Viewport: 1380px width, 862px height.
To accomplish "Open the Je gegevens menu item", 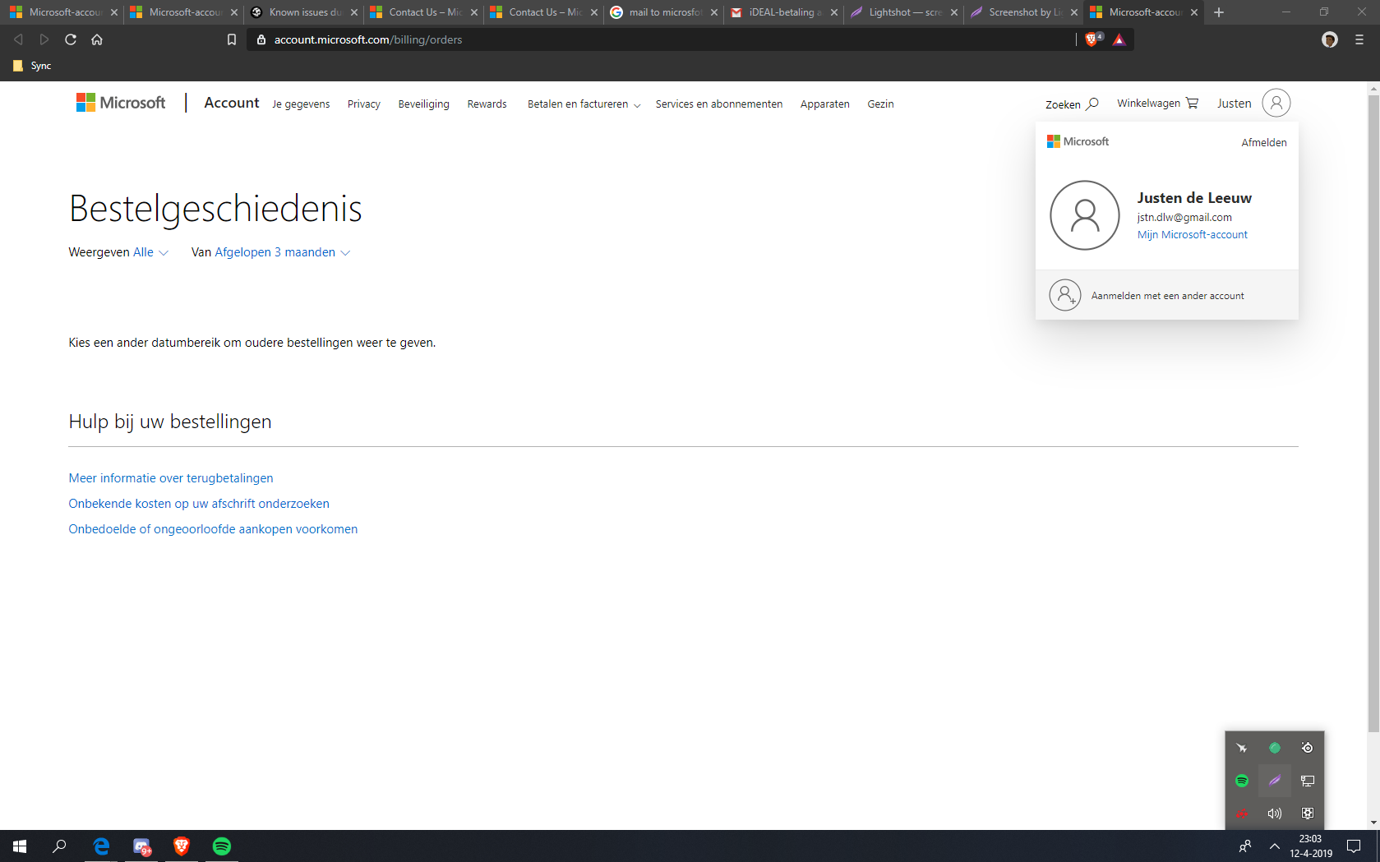I will [301, 104].
